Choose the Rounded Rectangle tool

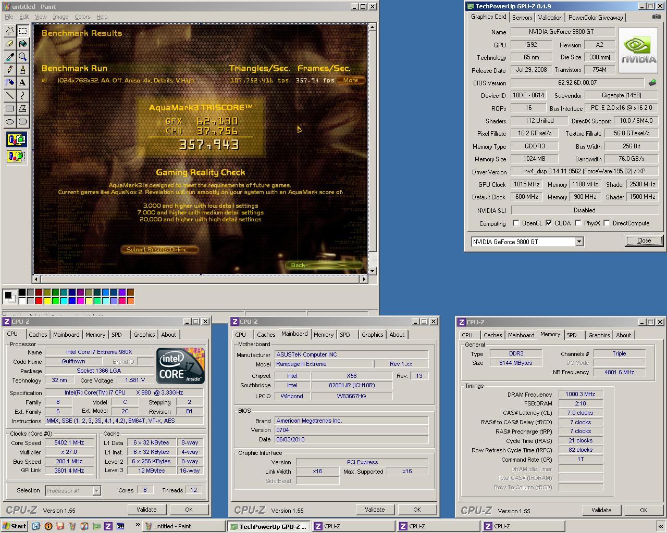(22, 121)
